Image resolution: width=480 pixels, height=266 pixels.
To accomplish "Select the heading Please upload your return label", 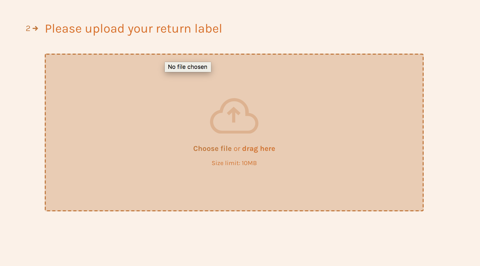I will coord(133,28).
